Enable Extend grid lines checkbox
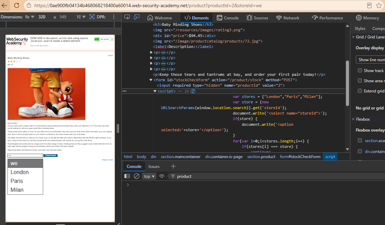This screenshot has width=385, height=225. pyautogui.click(x=360, y=91)
